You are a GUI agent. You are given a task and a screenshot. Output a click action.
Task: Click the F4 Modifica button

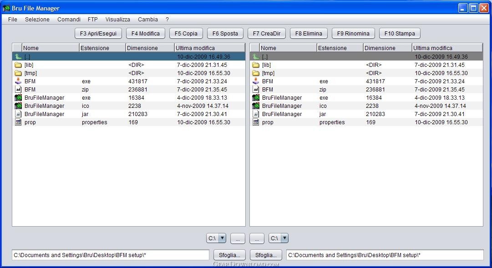coord(146,34)
